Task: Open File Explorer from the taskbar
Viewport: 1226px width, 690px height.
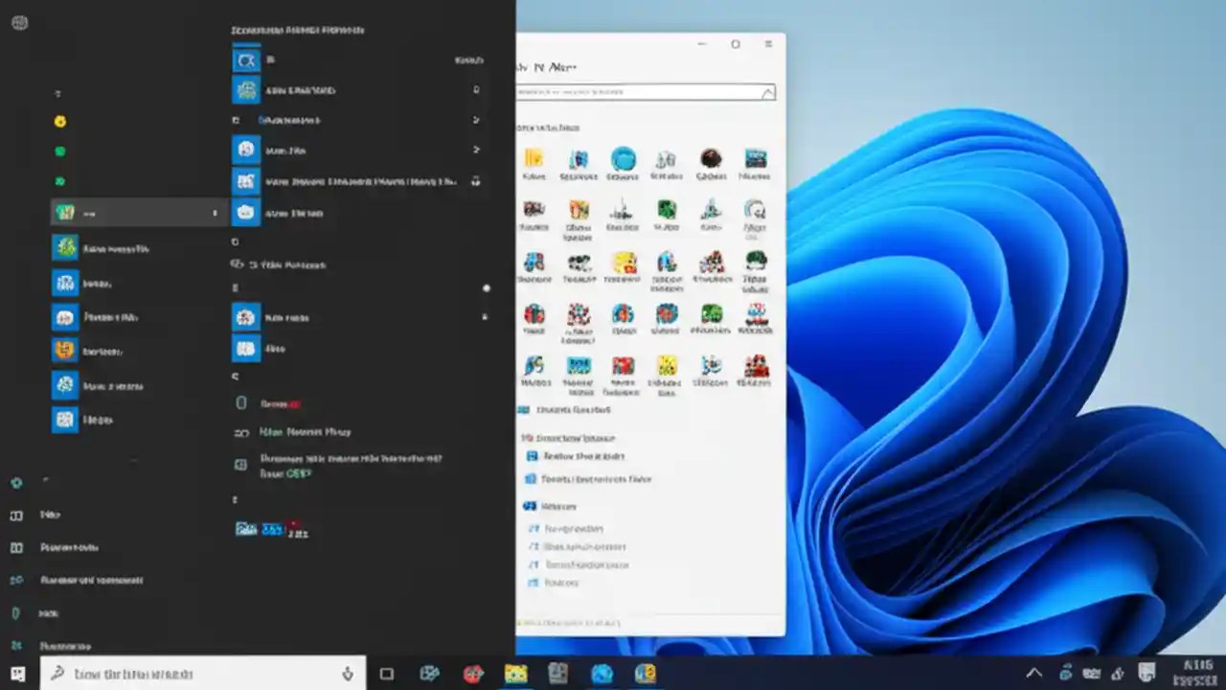Action: coord(515,674)
